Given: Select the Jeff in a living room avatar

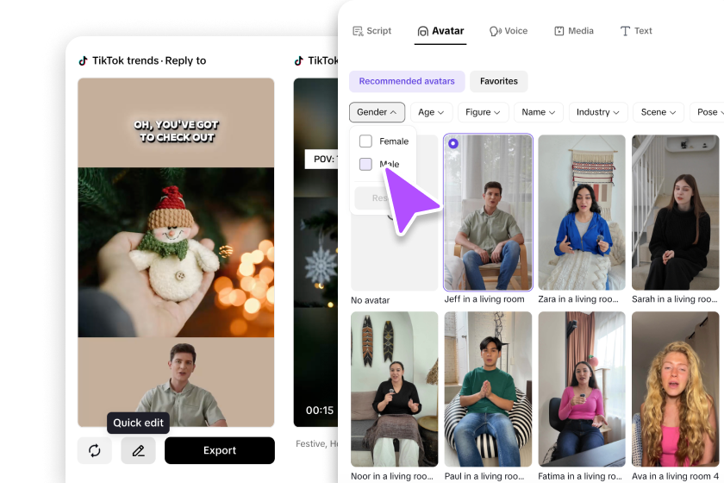Looking at the screenshot, I should coord(488,212).
